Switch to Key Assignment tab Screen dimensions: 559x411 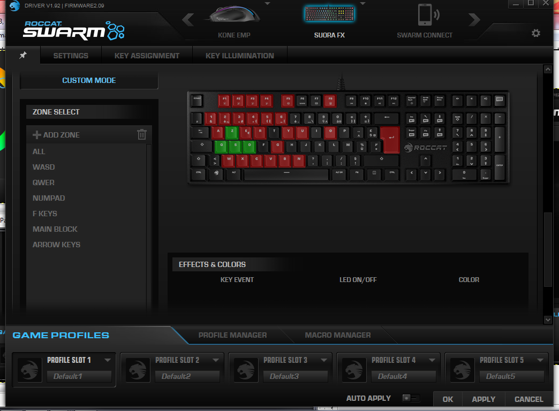pyautogui.click(x=147, y=56)
